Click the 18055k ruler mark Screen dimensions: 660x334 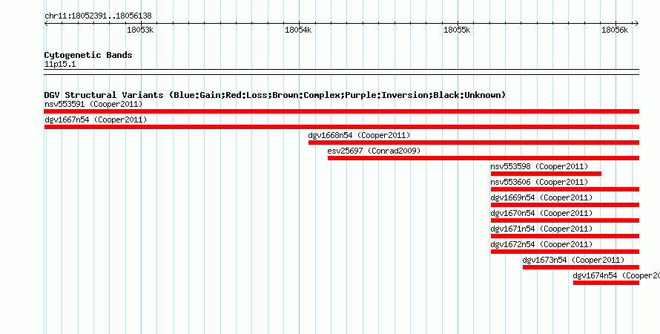pos(457,30)
